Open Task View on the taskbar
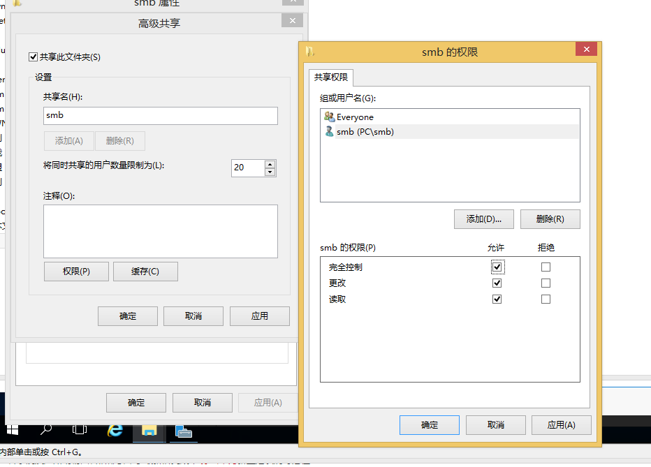This screenshot has height=467, width=651. pos(80,429)
